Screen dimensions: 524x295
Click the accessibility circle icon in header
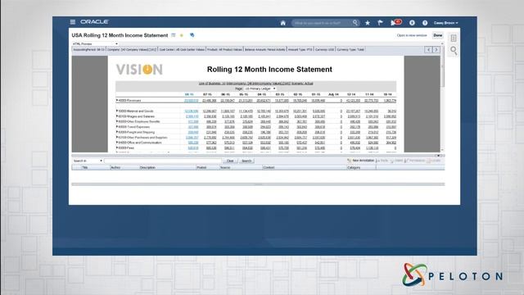[412, 23]
